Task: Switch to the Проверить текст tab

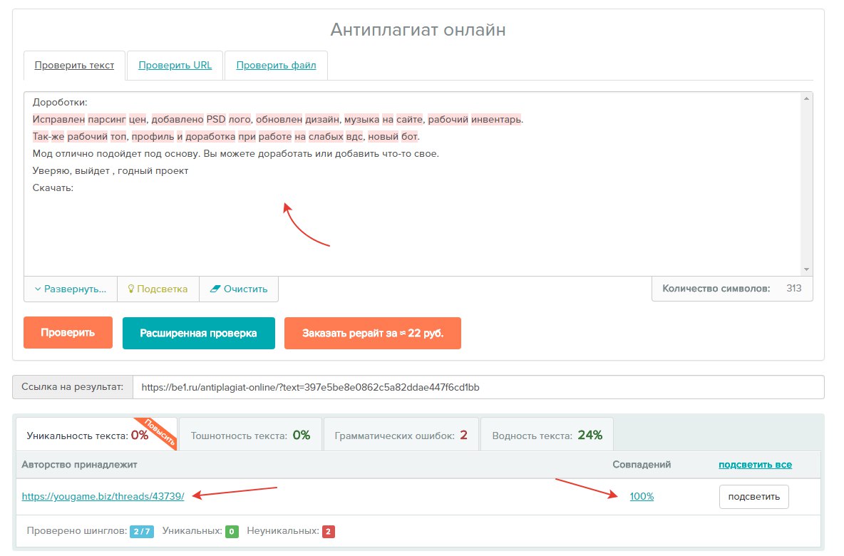Action: coord(74,65)
